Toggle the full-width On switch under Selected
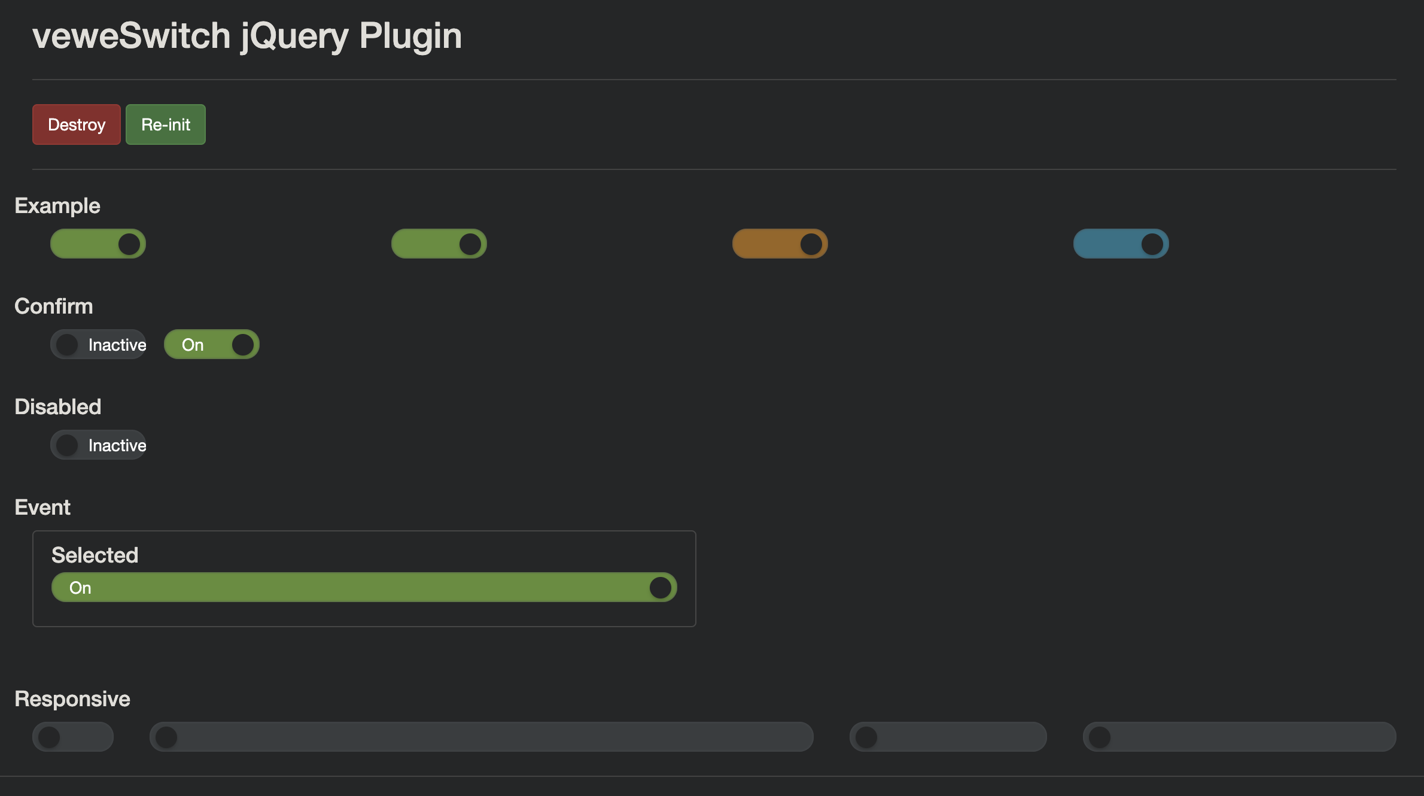The height and width of the screenshot is (796, 1424). (363, 587)
